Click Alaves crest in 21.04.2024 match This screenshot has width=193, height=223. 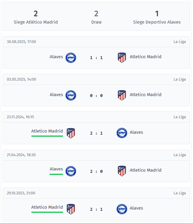[71, 171]
